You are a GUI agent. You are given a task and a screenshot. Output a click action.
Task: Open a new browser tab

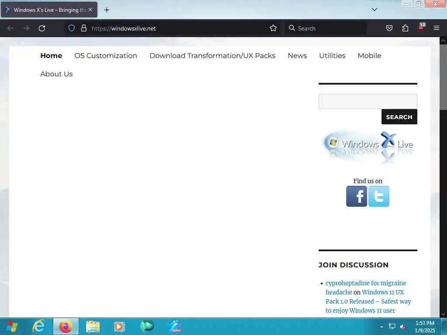[107, 10]
